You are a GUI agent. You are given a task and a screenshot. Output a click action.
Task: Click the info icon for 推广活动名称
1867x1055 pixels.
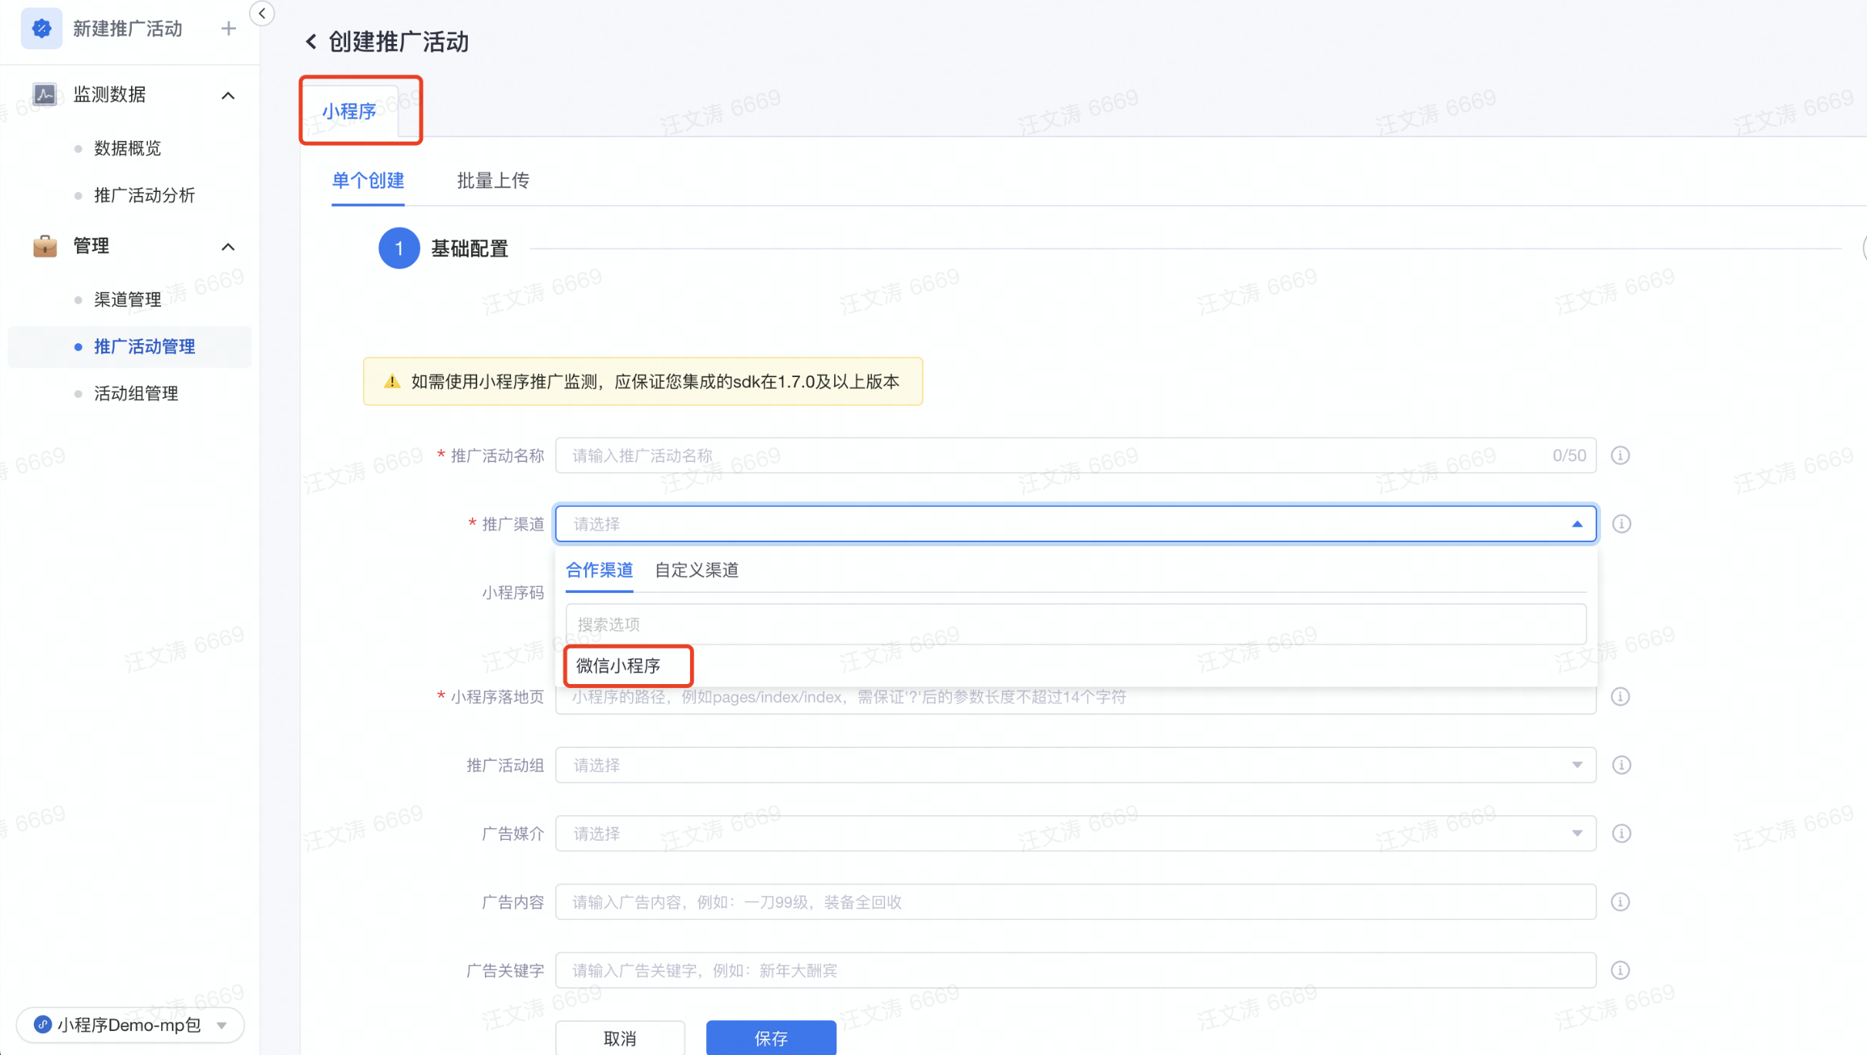point(1620,456)
